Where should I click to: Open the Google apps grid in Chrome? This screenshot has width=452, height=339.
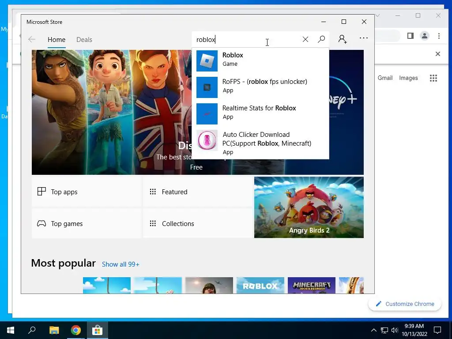coord(433,78)
